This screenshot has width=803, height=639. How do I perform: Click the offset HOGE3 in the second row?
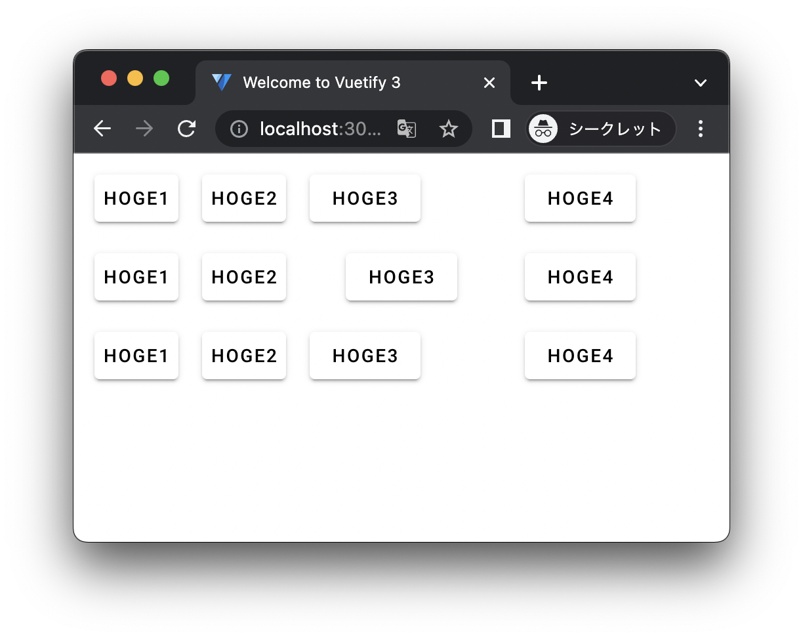pyautogui.click(x=401, y=277)
